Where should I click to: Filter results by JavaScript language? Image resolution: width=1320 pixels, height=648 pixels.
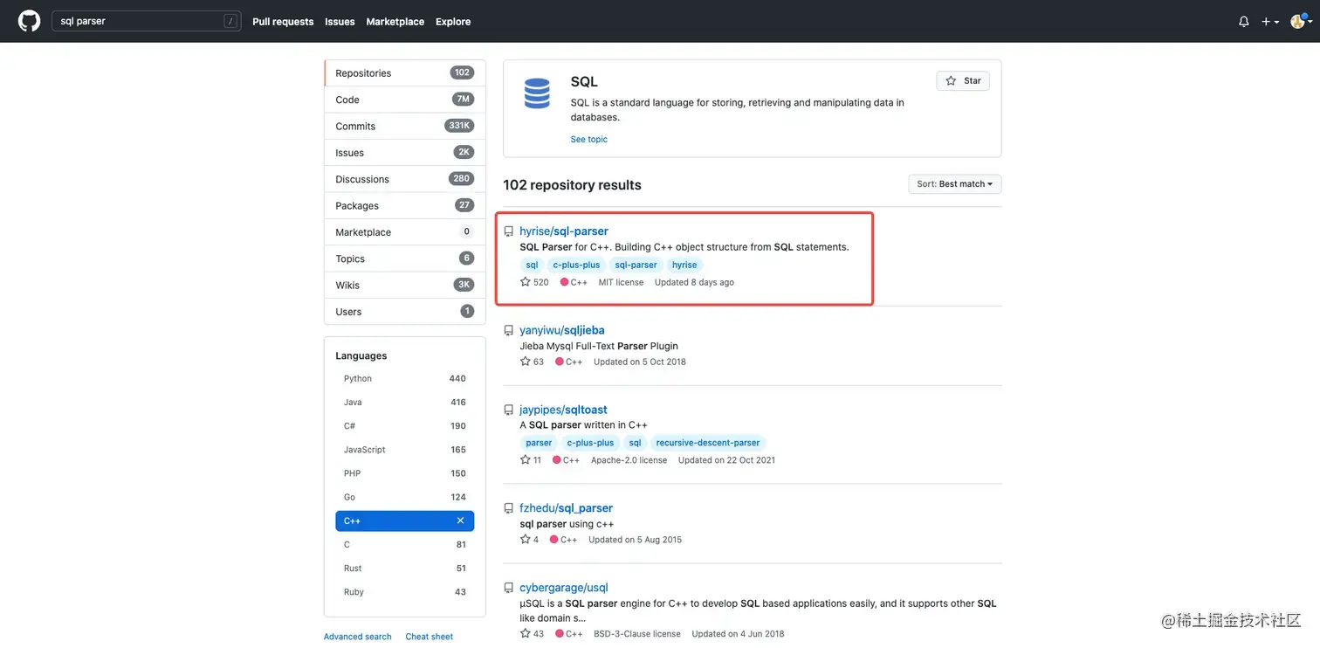click(405, 450)
